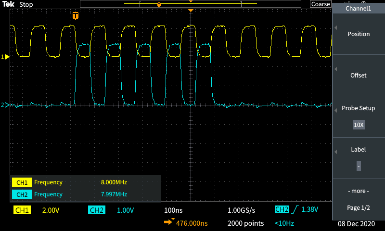Toggle the Coarse adjustment indicator
The width and height of the screenshot is (385, 231).
[x=320, y=4]
